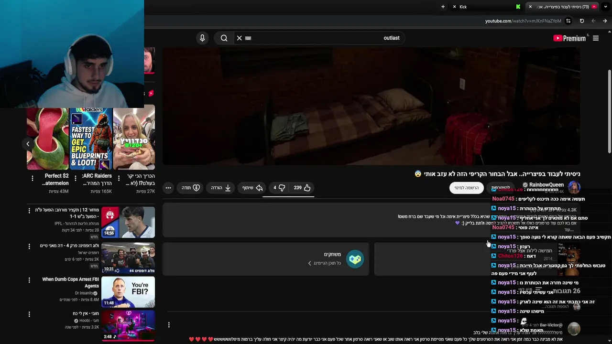
Task: Expand 'כל תוכן הגיימינג' gaming content chevron
Action: coord(309,263)
